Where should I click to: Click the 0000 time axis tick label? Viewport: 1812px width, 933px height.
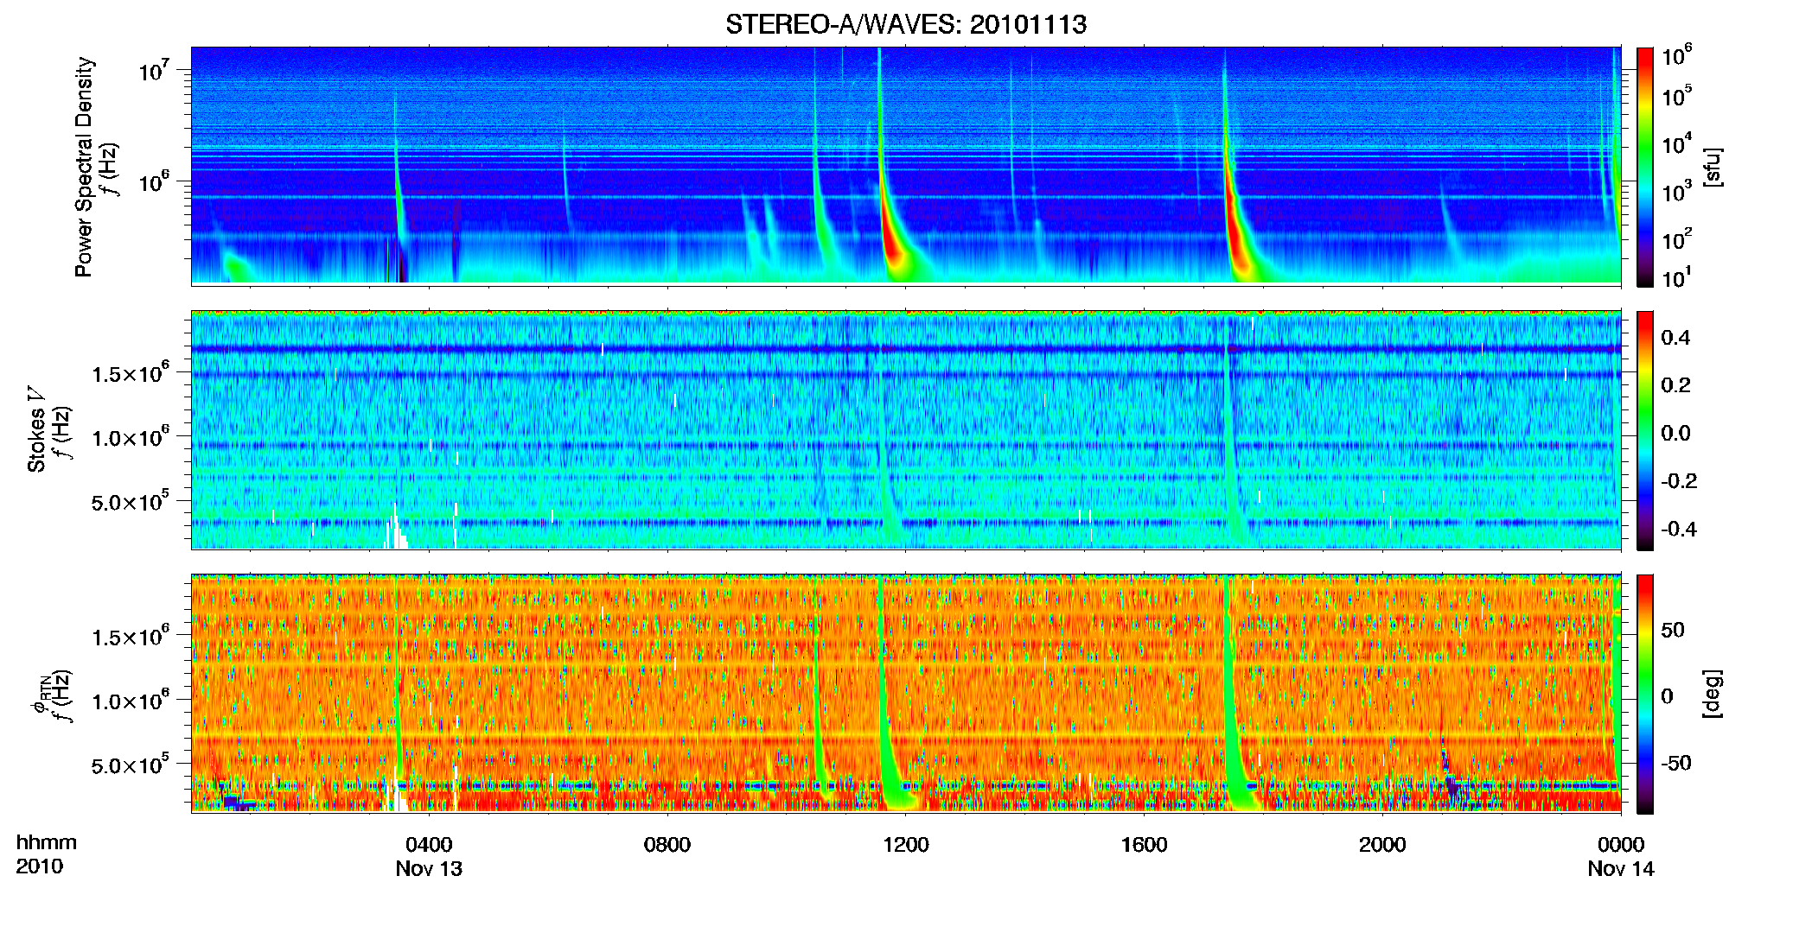(1621, 845)
